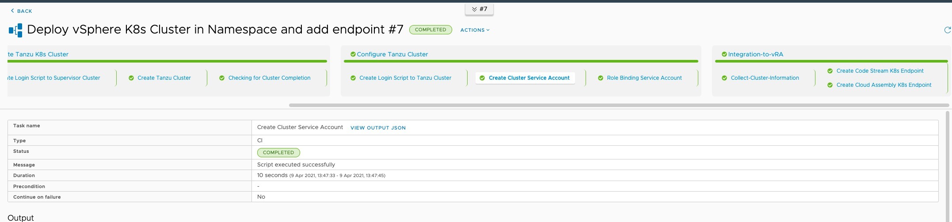Click check icon beside Collect-Cluster-Information
952x222 pixels.
(724, 78)
